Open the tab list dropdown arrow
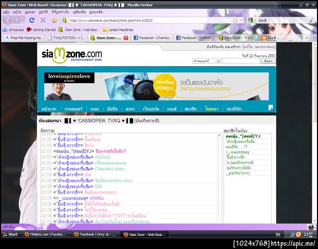The image size is (318, 249). (314, 38)
